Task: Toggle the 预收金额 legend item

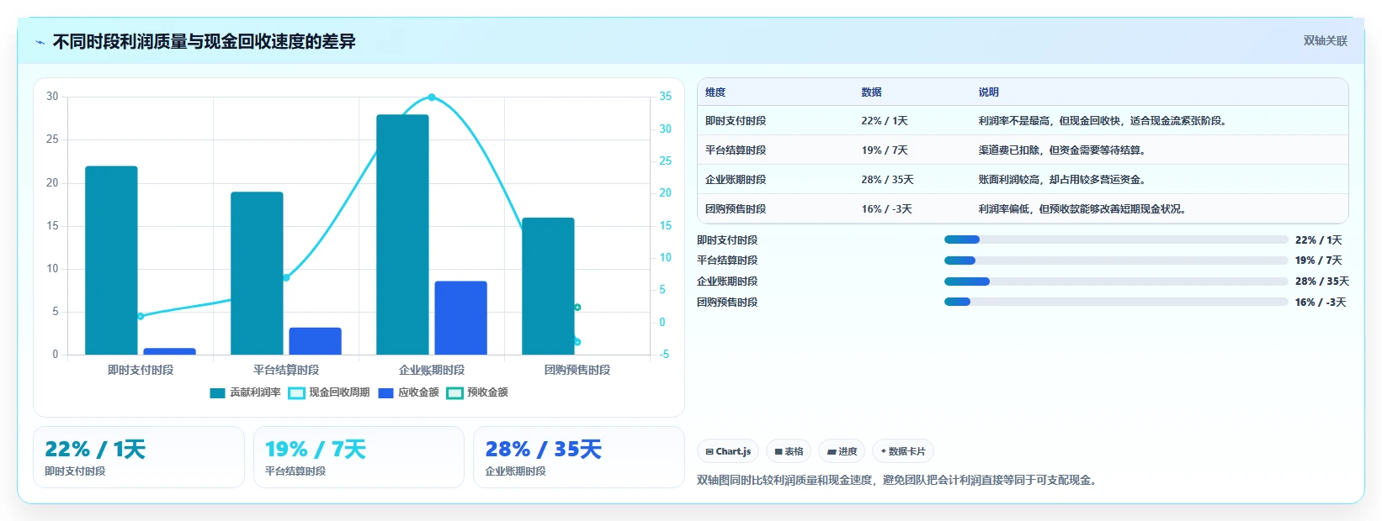Action: 477,392
